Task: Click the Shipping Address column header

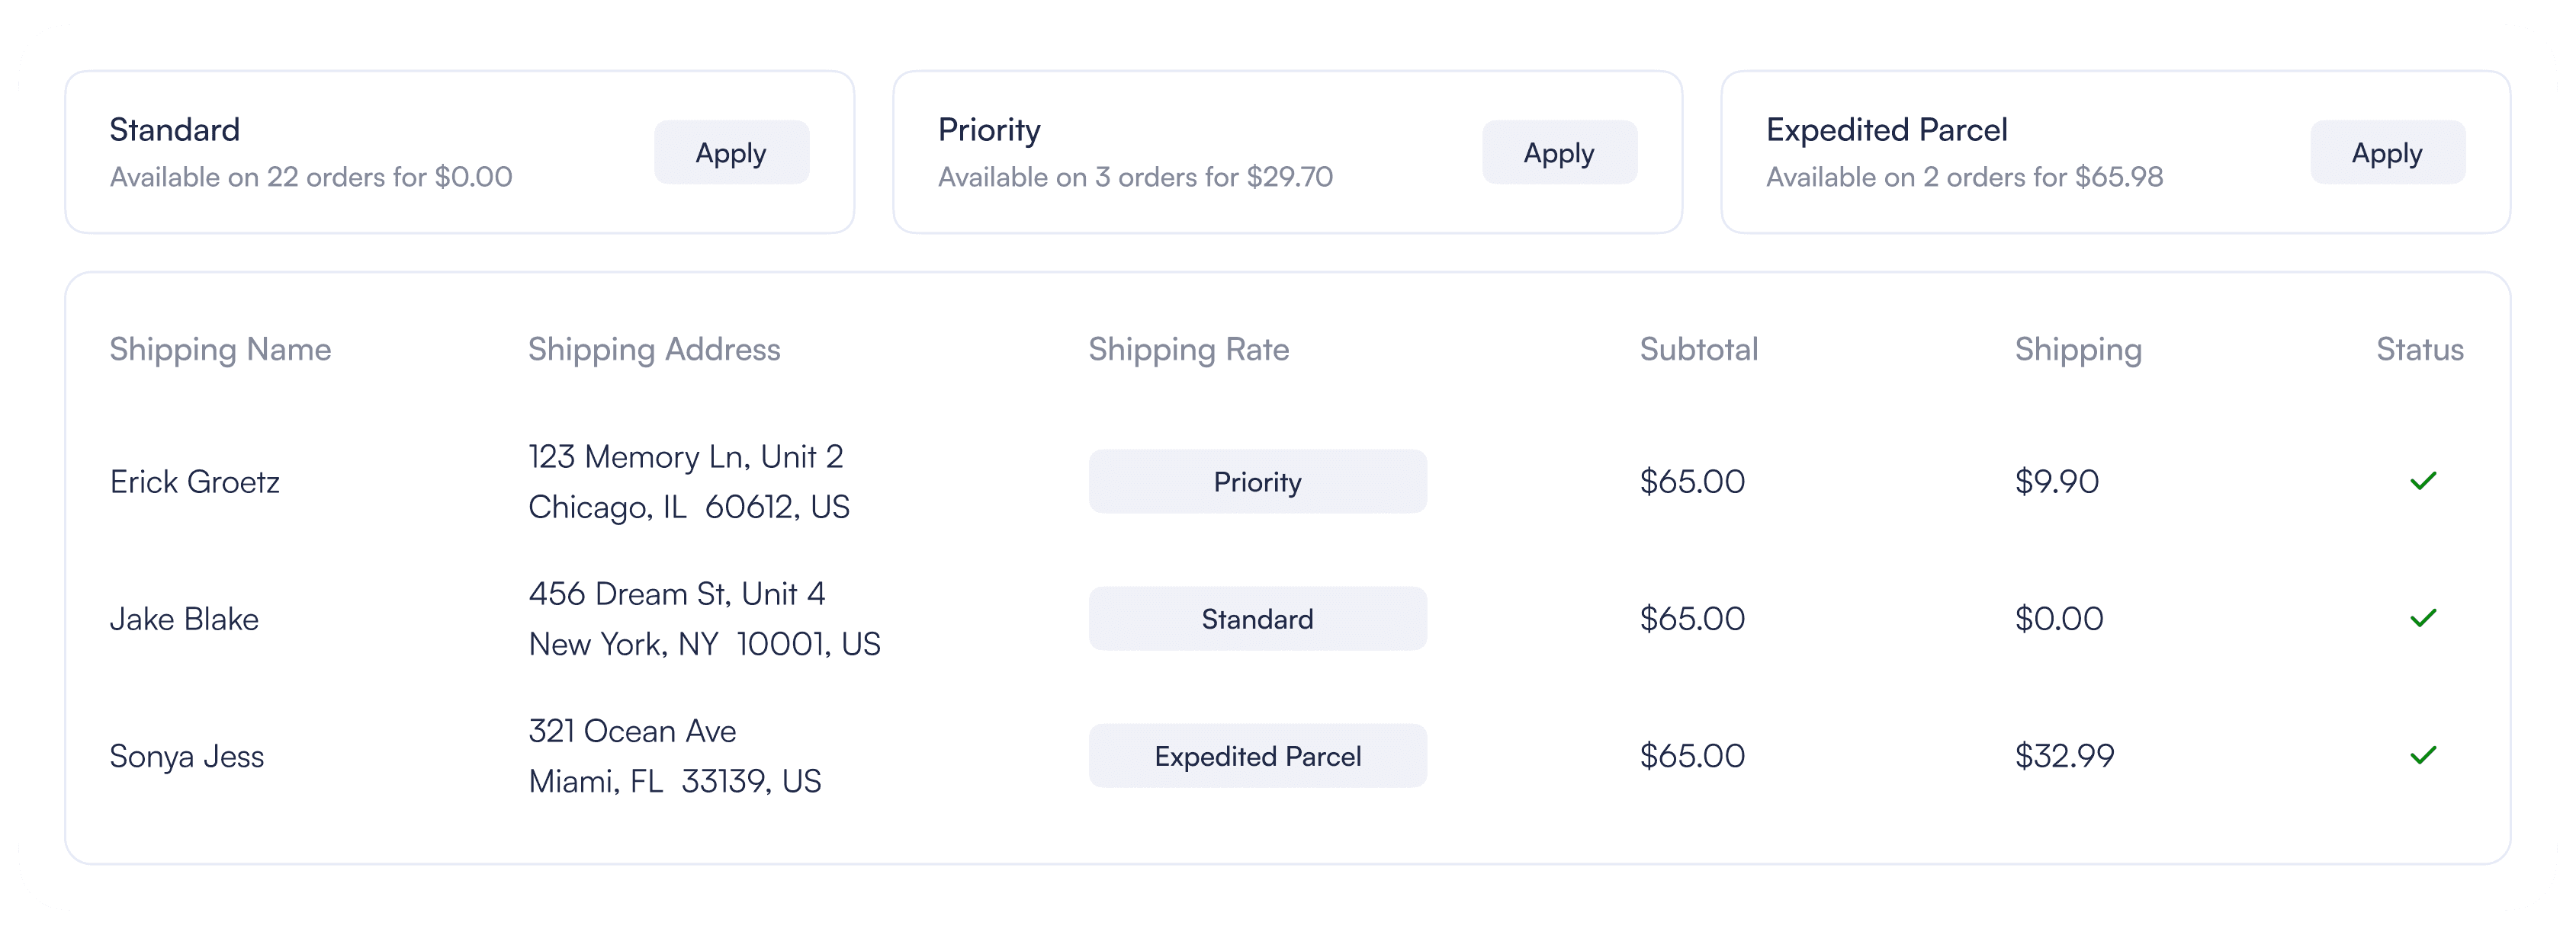Action: [654, 350]
